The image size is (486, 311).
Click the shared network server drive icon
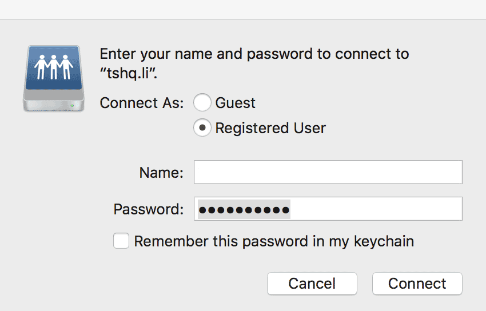pos(54,78)
